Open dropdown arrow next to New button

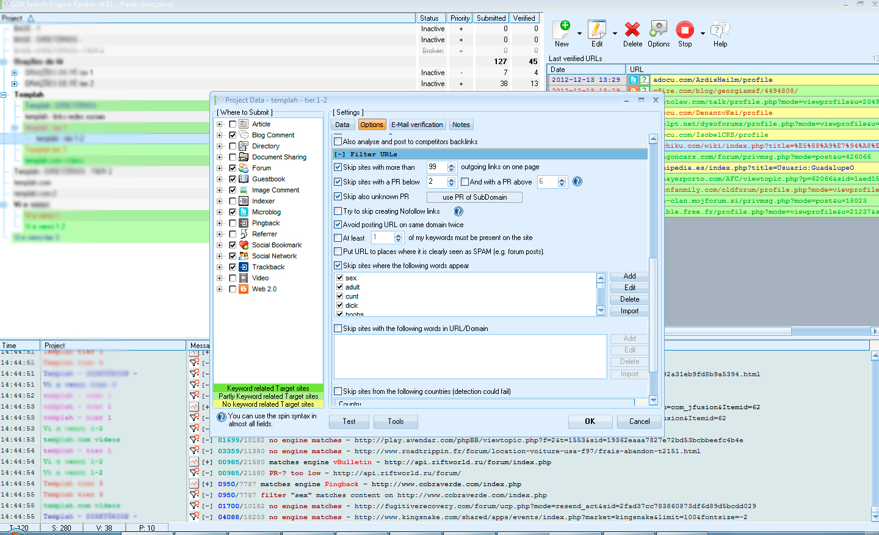tap(579, 34)
